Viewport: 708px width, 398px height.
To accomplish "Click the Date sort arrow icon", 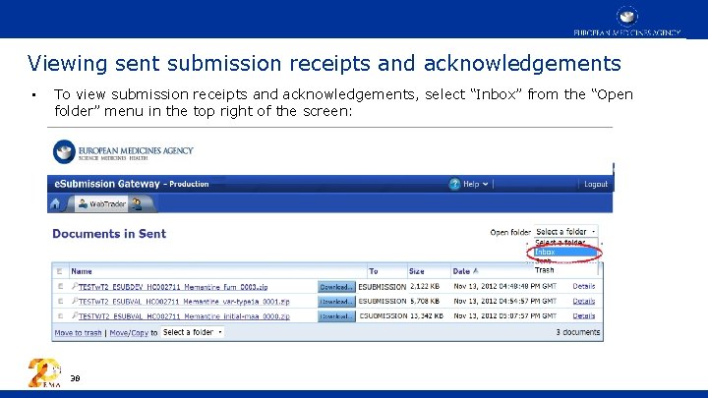I will click(x=476, y=271).
